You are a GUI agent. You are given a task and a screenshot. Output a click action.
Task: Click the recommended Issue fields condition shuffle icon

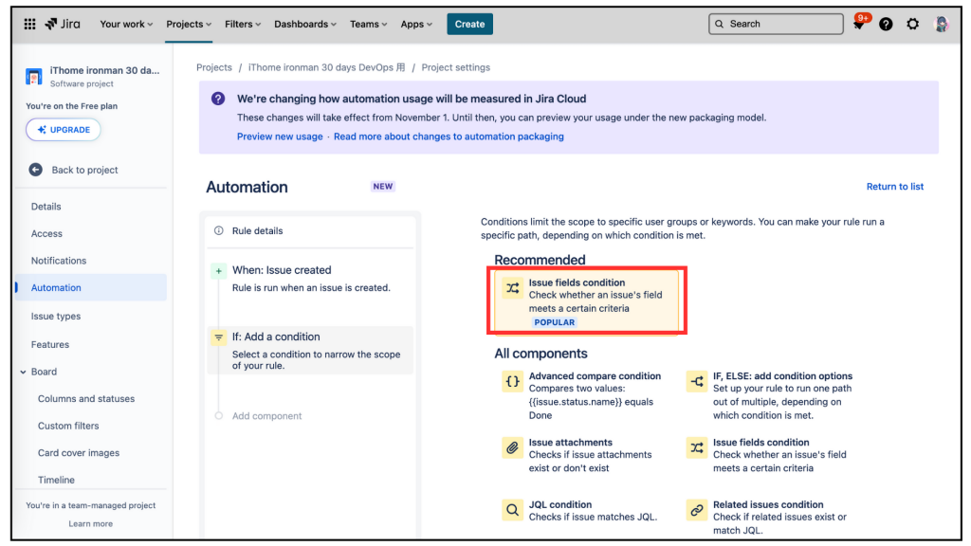pyautogui.click(x=513, y=288)
